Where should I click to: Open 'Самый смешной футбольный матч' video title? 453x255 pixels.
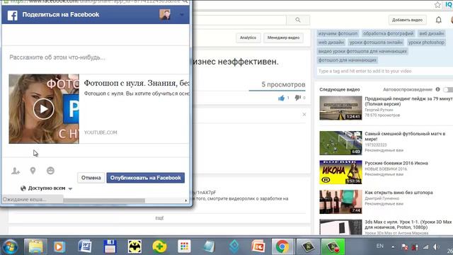tap(405, 137)
